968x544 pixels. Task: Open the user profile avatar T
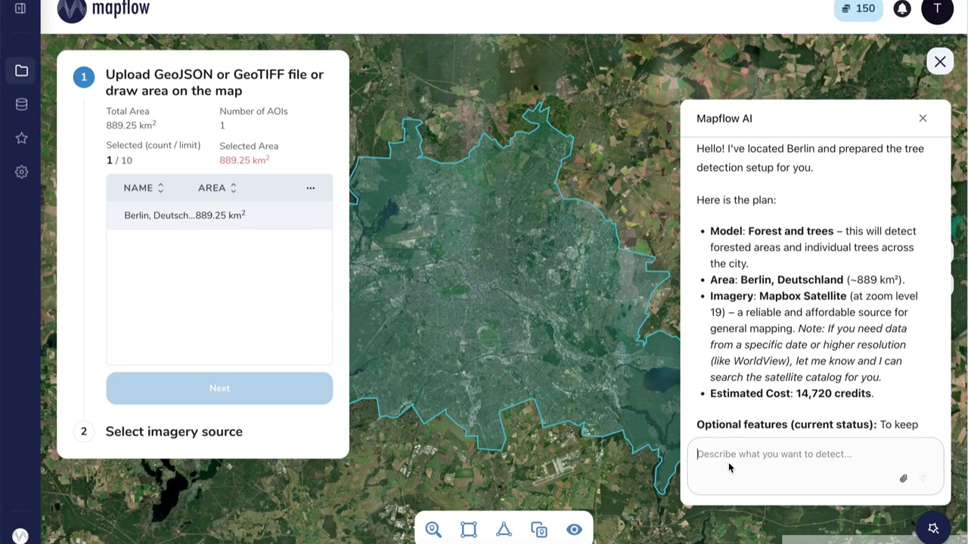click(938, 9)
